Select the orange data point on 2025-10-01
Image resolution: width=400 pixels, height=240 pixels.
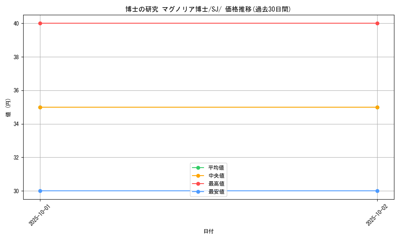(x=40, y=107)
